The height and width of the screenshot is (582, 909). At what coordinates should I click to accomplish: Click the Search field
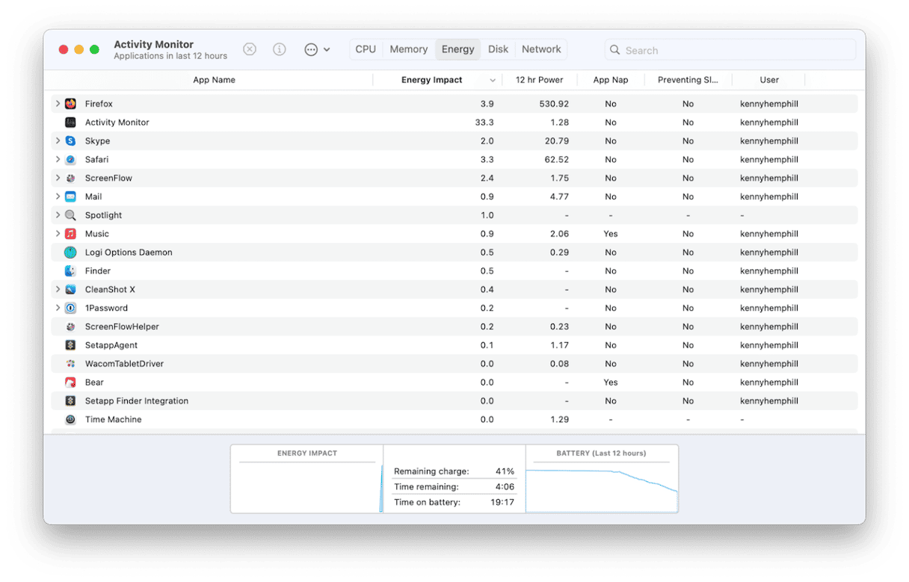click(730, 50)
